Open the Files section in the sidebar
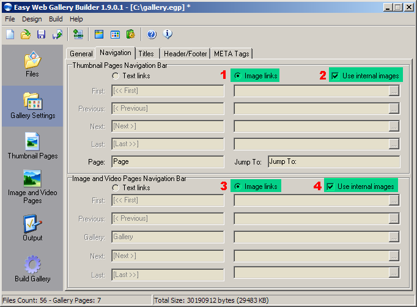This screenshot has width=417, height=307. click(x=32, y=65)
